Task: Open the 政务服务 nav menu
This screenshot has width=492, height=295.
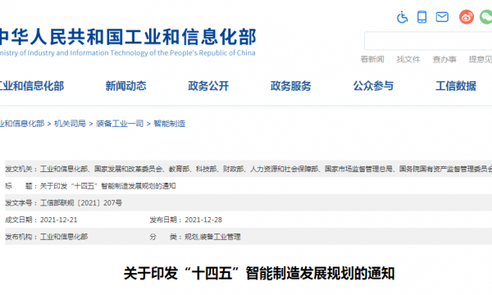Action: click(291, 86)
